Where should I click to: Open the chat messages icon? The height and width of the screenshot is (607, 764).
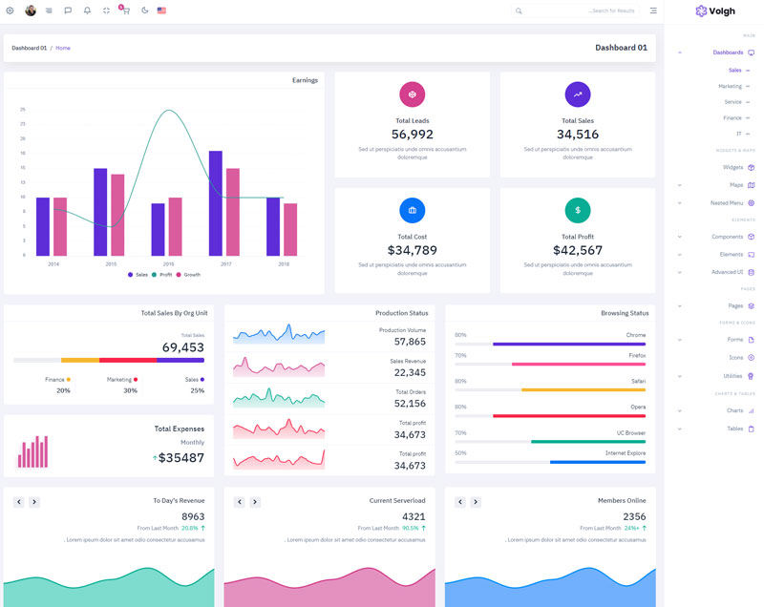(x=68, y=10)
